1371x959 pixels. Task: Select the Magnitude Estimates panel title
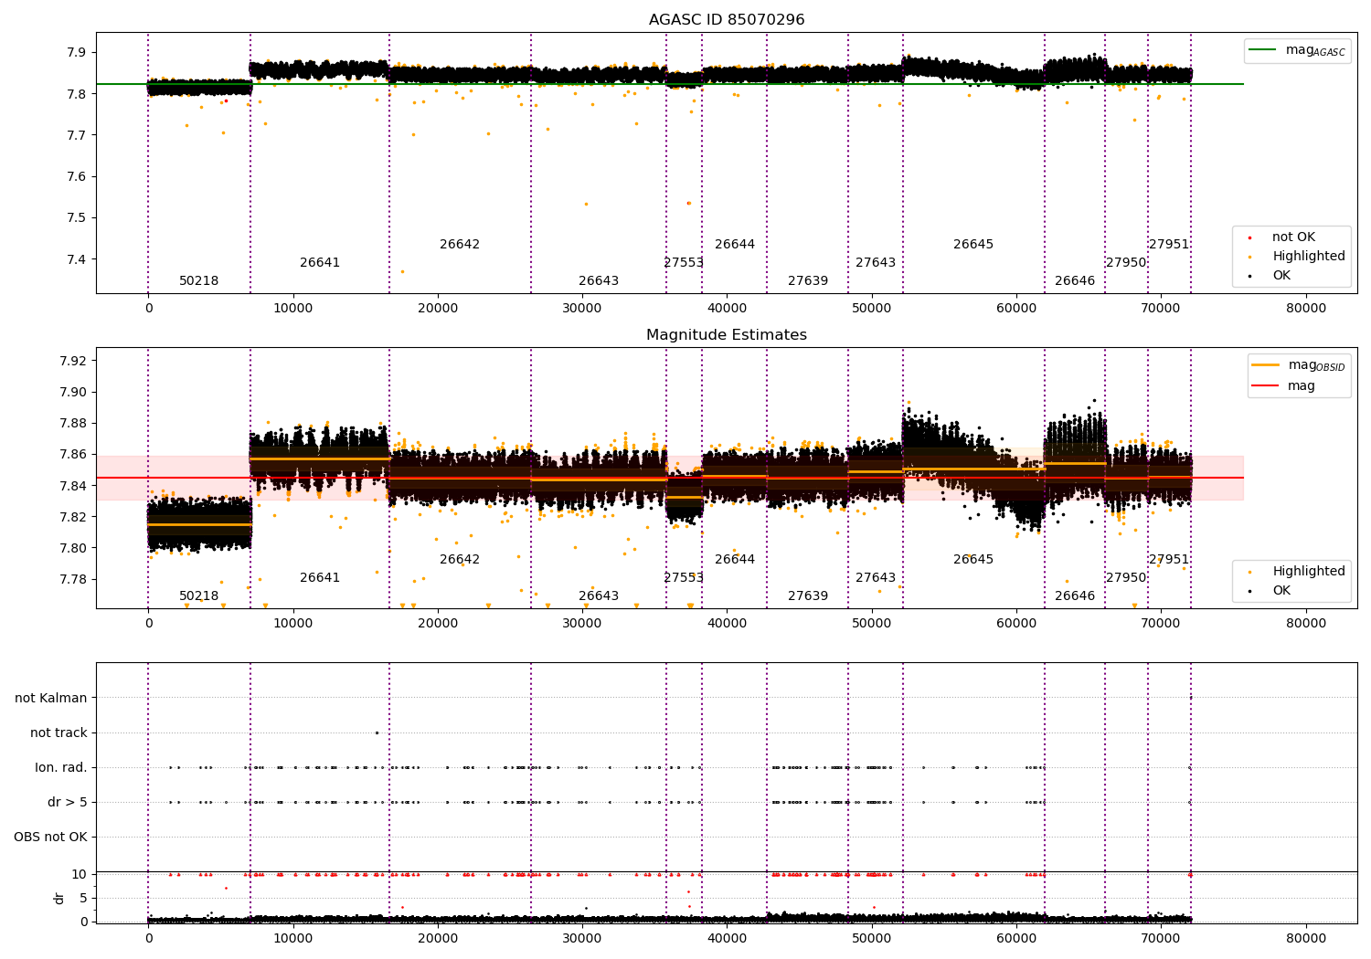(x=727, y=334)
